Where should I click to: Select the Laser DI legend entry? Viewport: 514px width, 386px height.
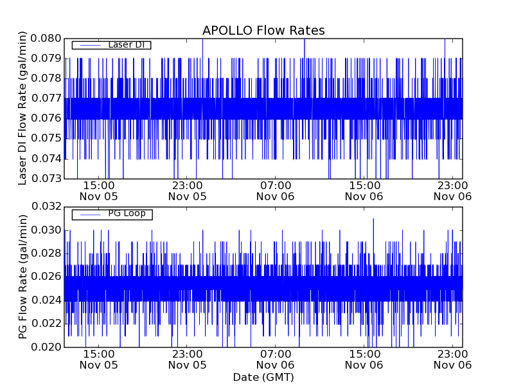(x=125, y=45)
